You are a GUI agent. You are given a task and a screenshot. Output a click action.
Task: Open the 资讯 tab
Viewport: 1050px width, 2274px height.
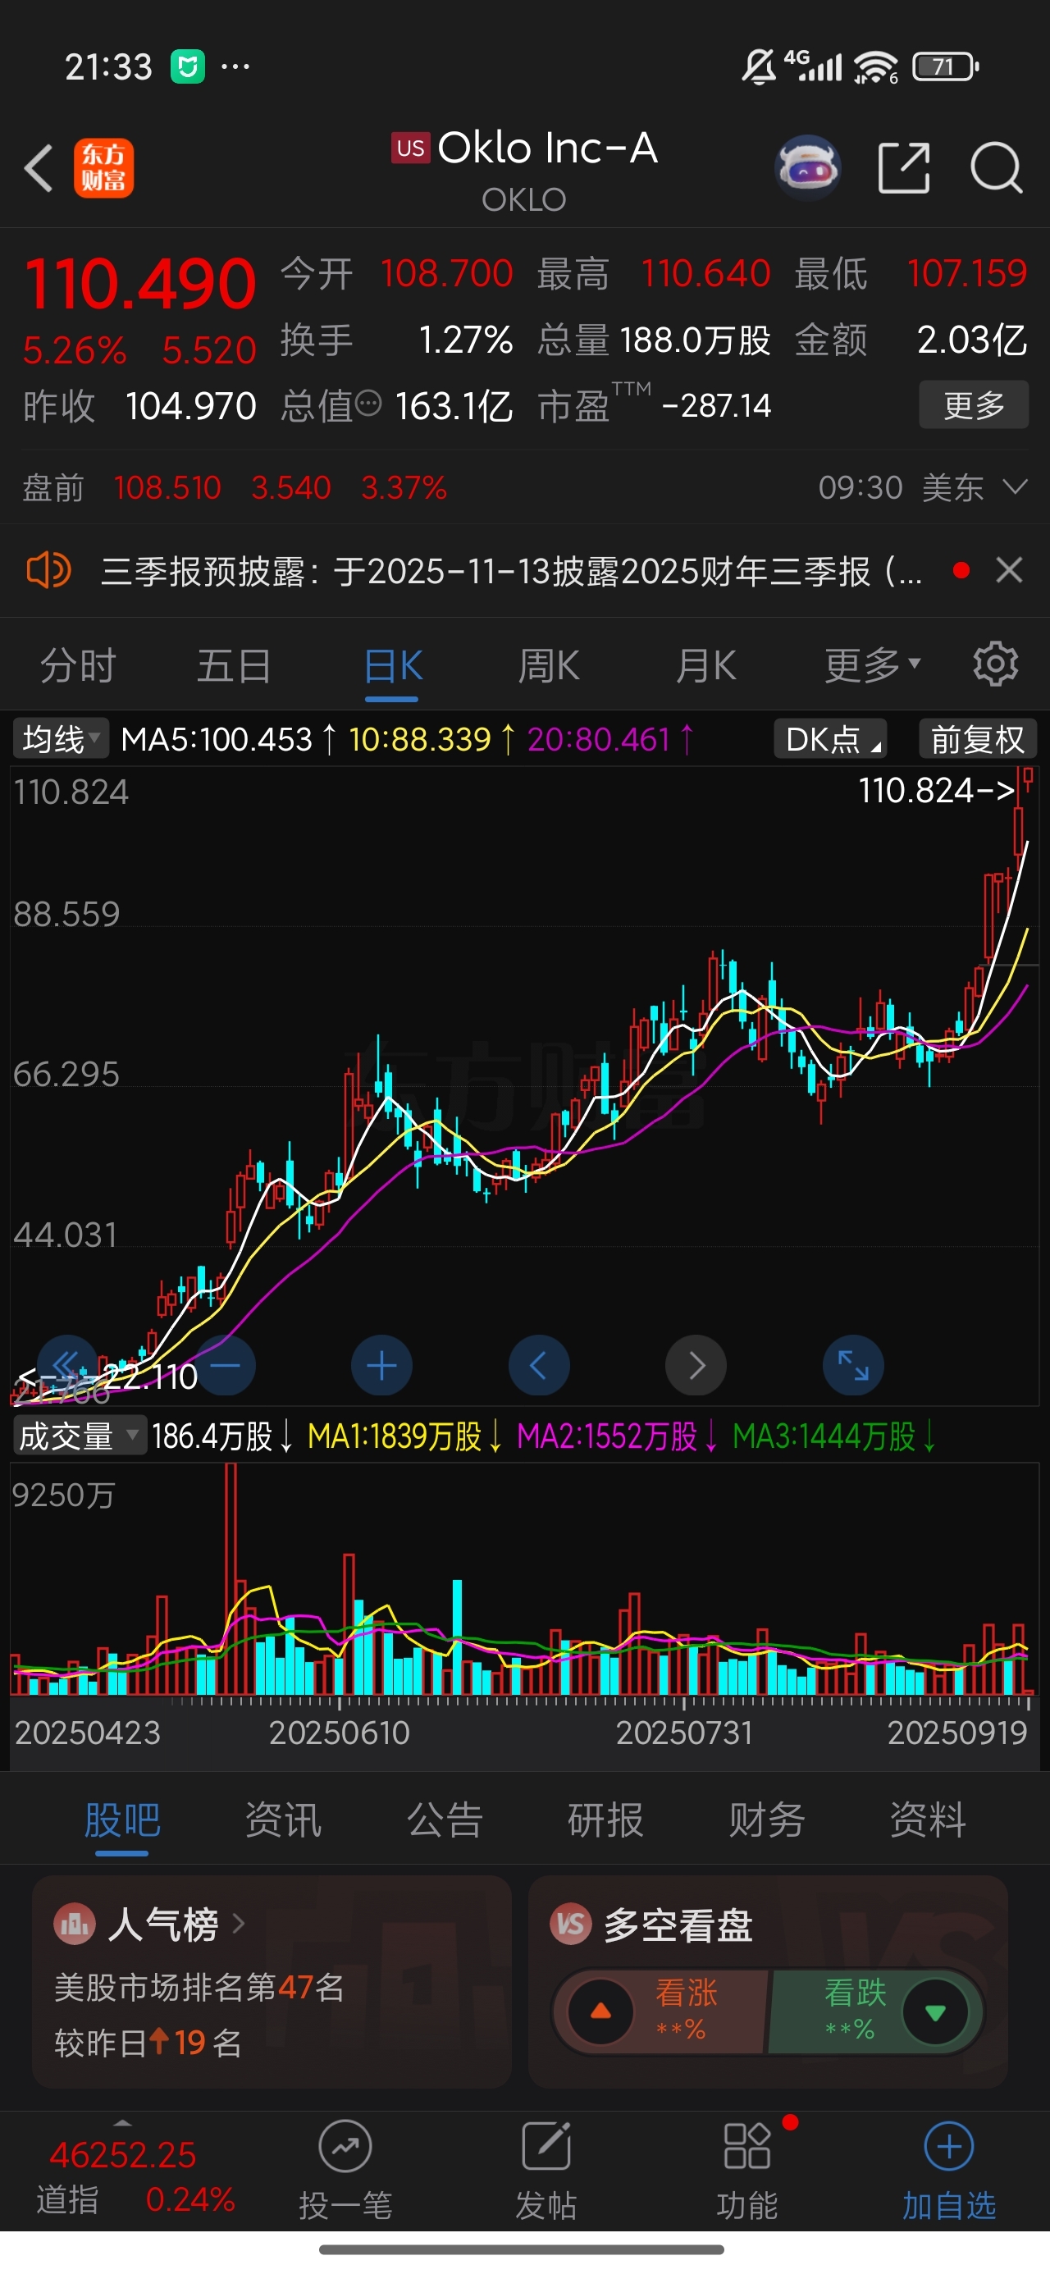coord(282,1820)
